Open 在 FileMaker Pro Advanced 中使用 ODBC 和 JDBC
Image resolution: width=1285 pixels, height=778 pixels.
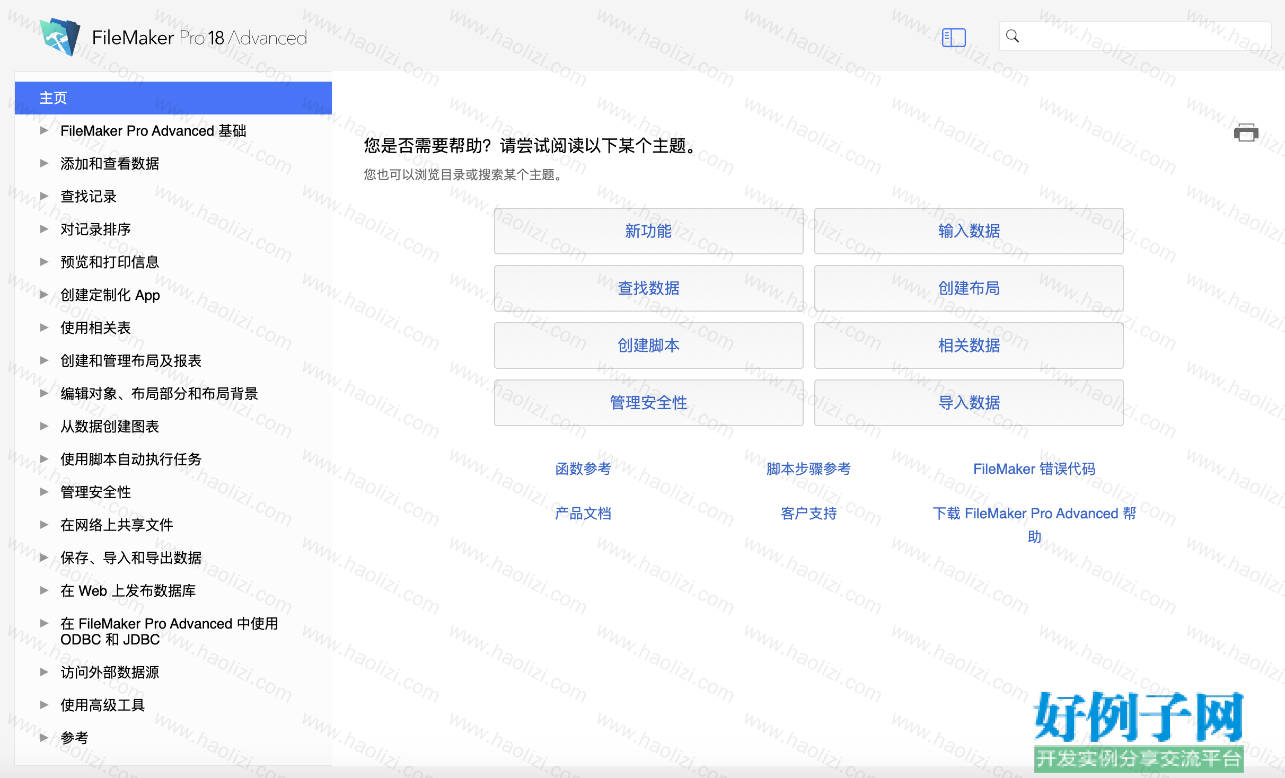(169, 631)
